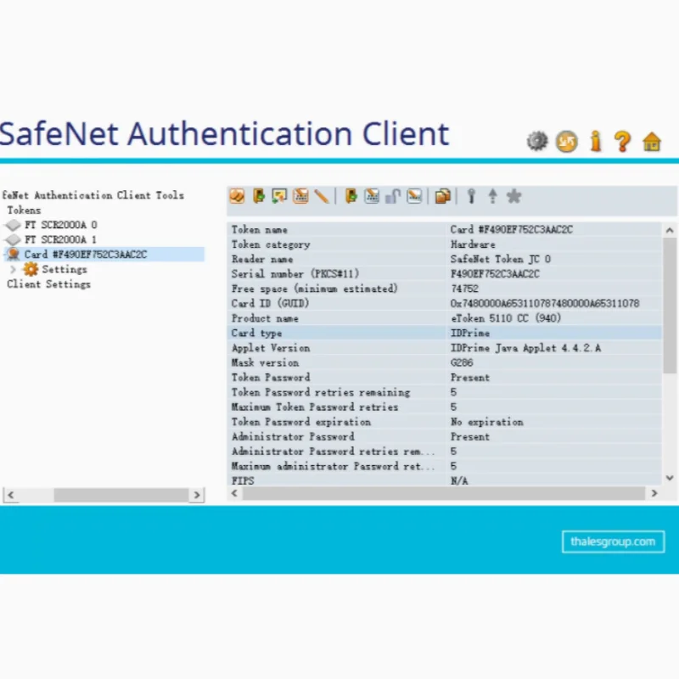
Task: Click the grayed Unlock Token padlock icon
Action: click(x=393, y=197)
